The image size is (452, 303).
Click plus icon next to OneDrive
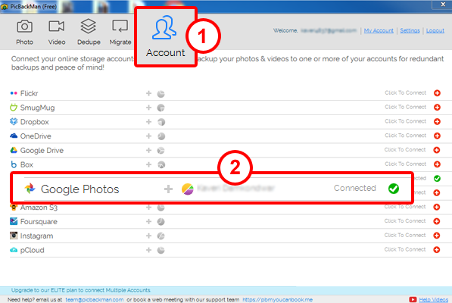(148, 136)
